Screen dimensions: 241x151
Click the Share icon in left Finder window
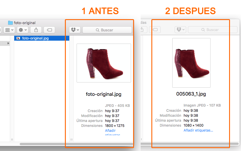pyautogui.click(x=36, y=30)
